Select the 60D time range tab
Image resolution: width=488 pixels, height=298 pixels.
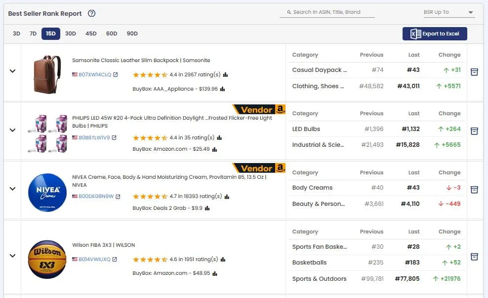click(x=112, y=33)
